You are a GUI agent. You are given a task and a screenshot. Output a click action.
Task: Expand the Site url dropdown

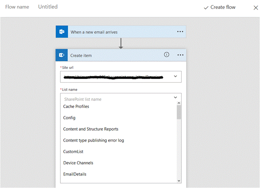click(175, 76)
